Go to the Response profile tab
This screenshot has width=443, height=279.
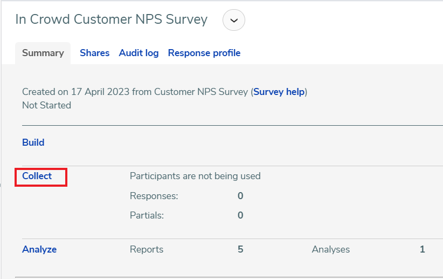[204, 53]
